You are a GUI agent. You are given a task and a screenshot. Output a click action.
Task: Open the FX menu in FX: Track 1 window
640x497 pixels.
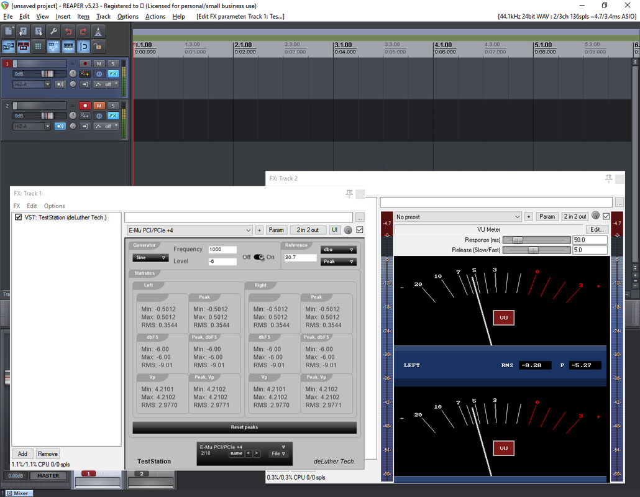tap(17, 206)
